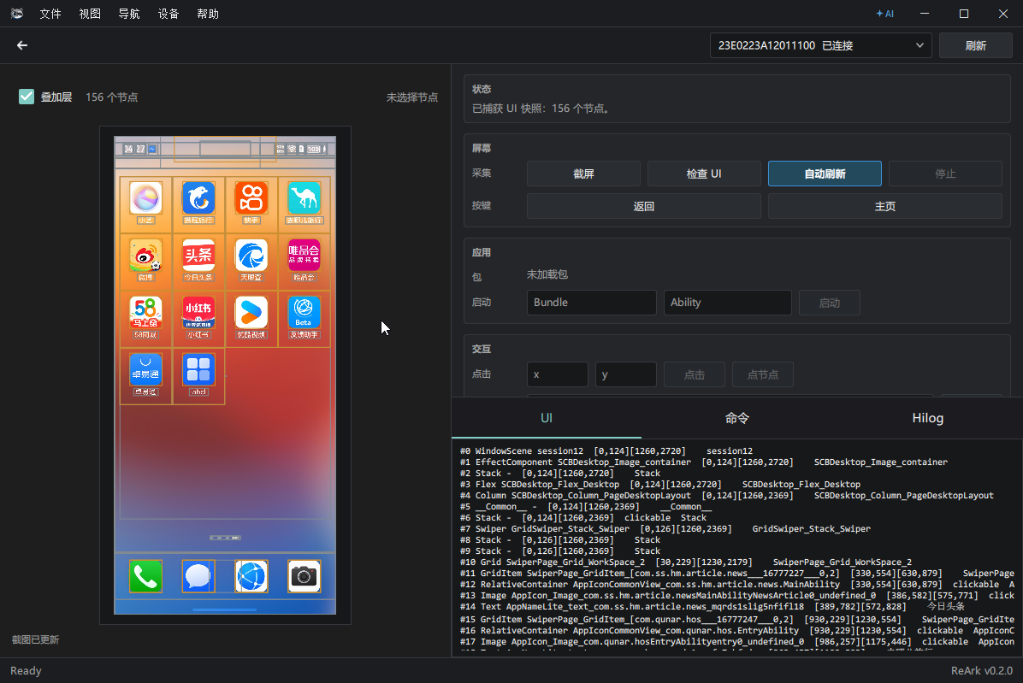Tap the 微博 app icon
Viewport: 1023px width, 683px height.
coord(145,256)
